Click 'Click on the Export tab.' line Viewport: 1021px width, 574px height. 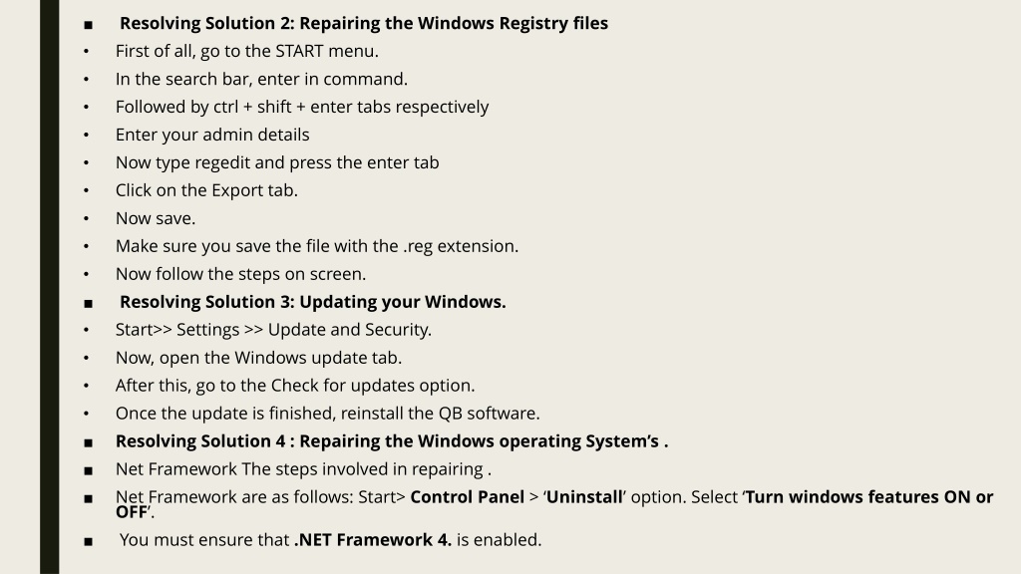point(206,190)
